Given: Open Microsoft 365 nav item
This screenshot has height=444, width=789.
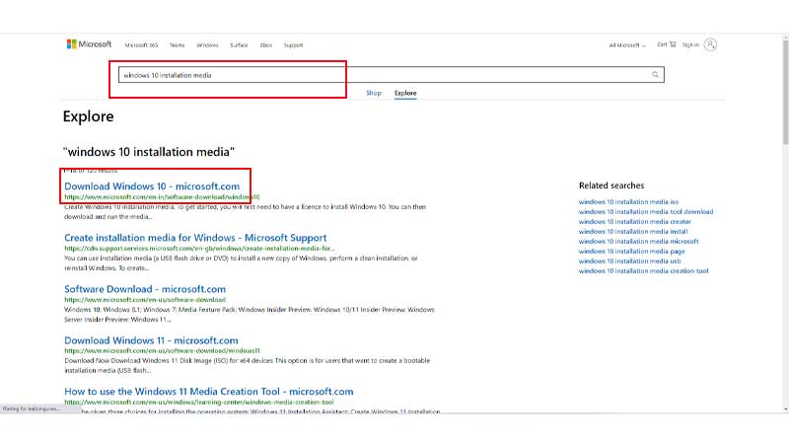Looking at the screenshot, I should 141,45.
